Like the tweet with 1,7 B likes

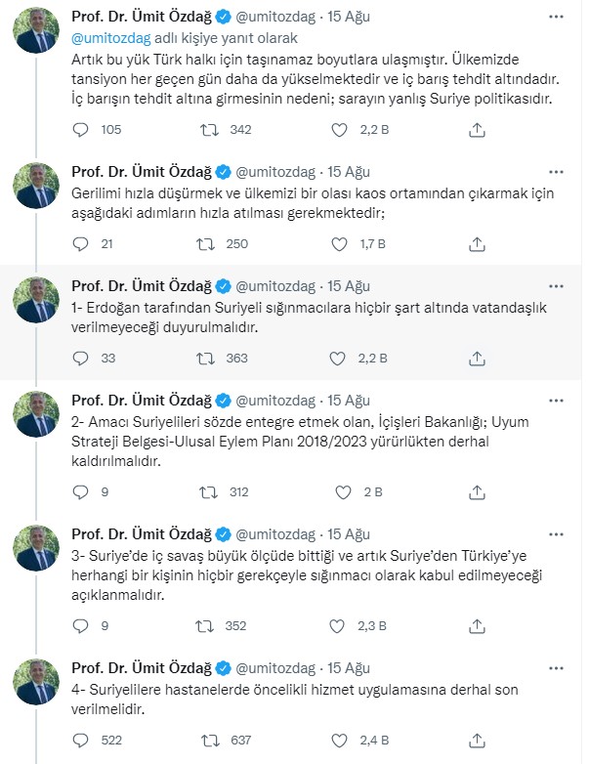pos(339,244)
